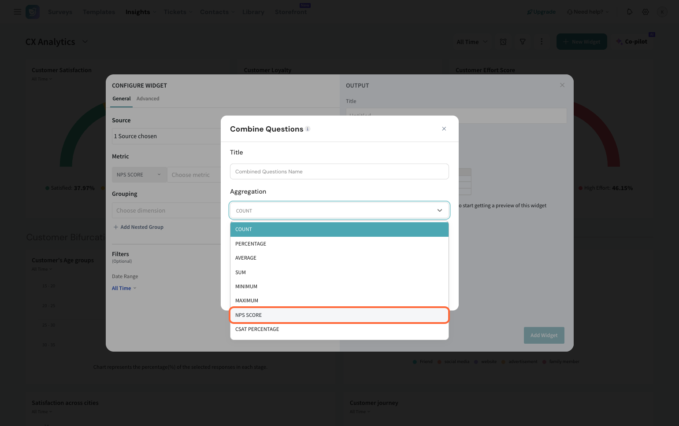Image resolution: width=679 pixels, height=426 pixels.
Task: Open the three-dot more options menu
Action: pos(542,42)
